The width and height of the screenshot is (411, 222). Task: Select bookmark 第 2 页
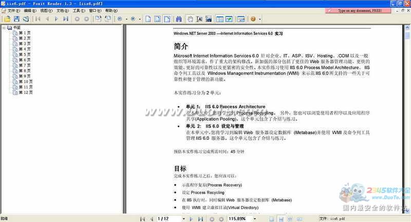(24, 38)
